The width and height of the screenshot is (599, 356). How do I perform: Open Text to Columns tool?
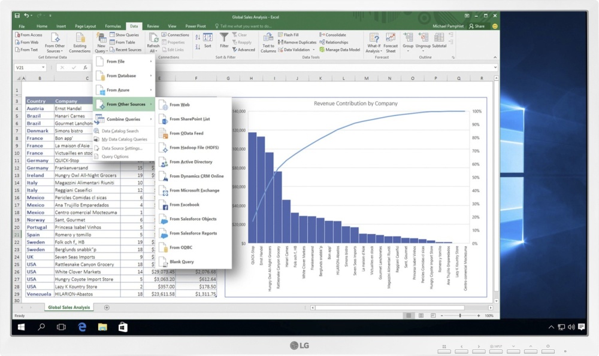coord(268,42)
